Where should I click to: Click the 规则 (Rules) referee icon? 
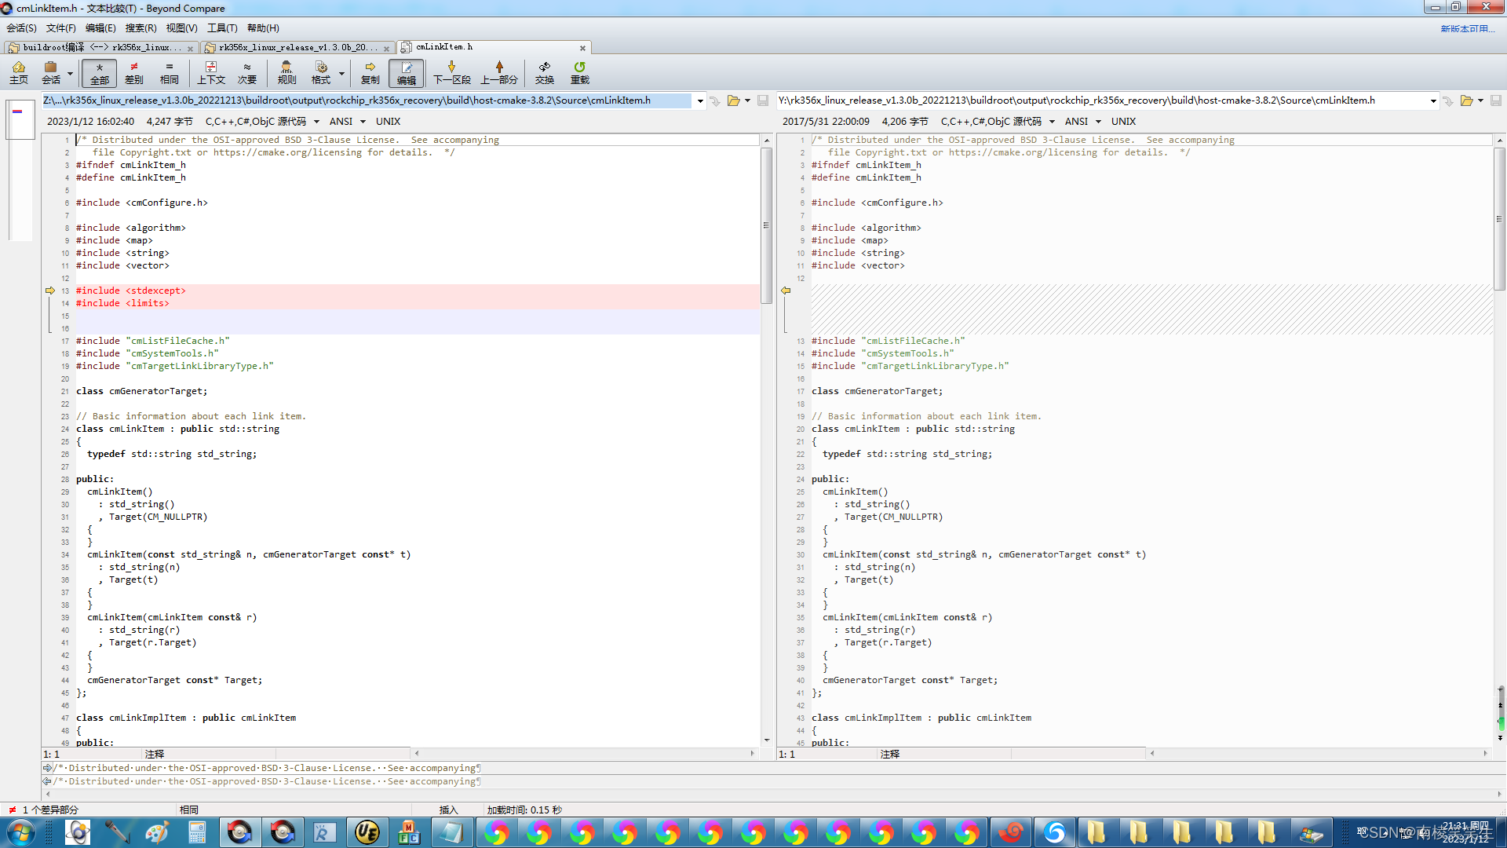pyautogui.click(x=286, y=72)
